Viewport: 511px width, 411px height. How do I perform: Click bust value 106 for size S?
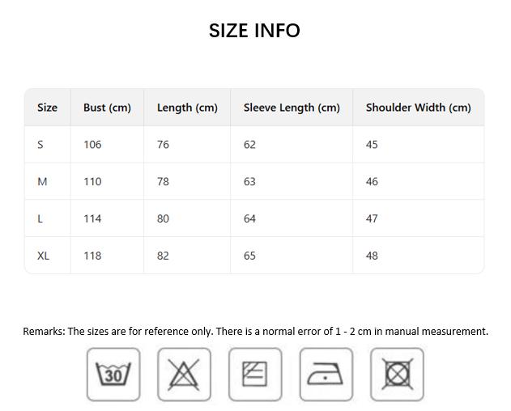click(92, 145)
